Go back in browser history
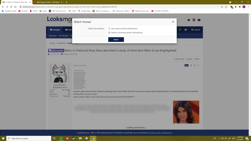The image size is (251, 141). [x=3, y=7]
